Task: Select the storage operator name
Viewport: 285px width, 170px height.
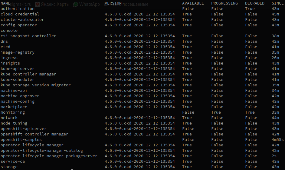Action: (9, 167)
